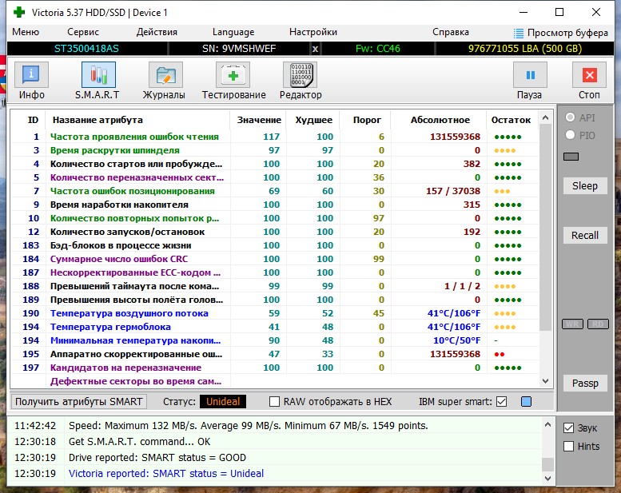Select the S.M.A.R.T test tubes icon
The image size is (621, 493).
pyautogui.click(x=98, y=74)
